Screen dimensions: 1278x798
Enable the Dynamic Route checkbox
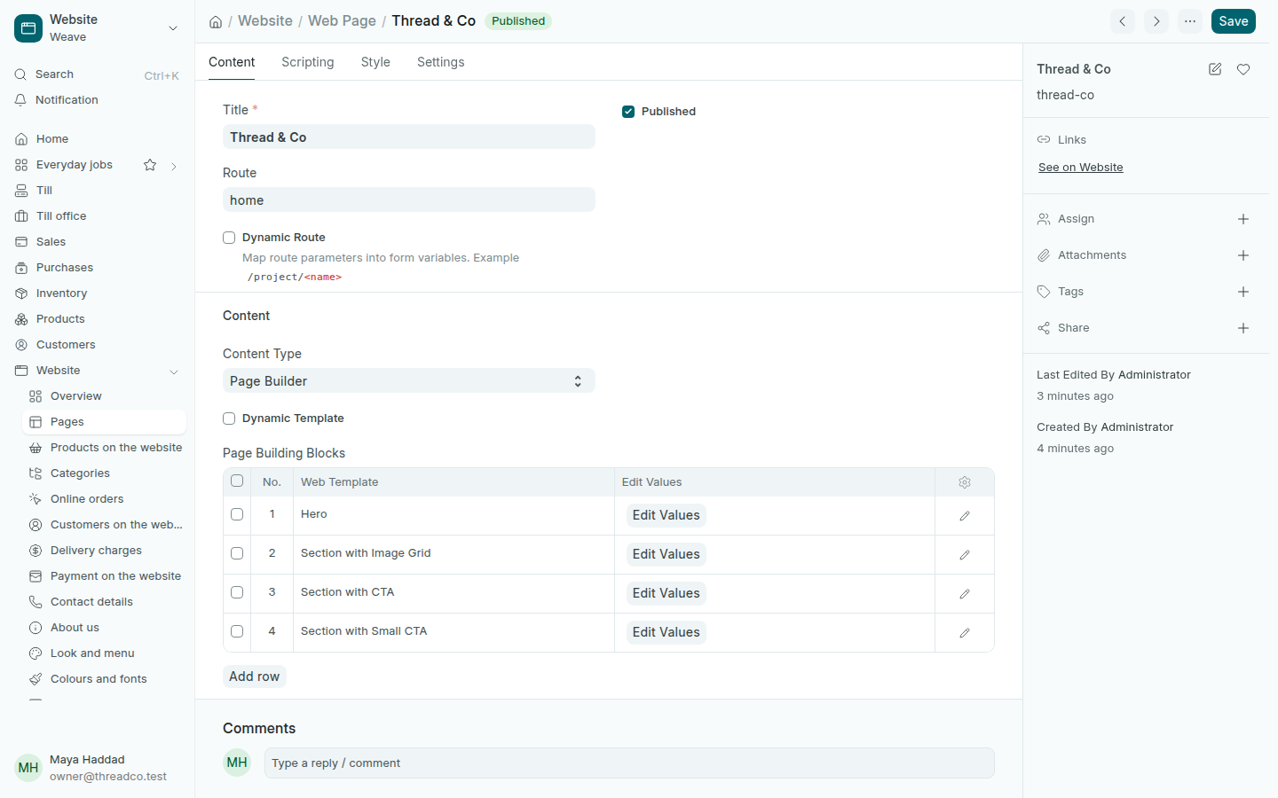pos(229,238)
